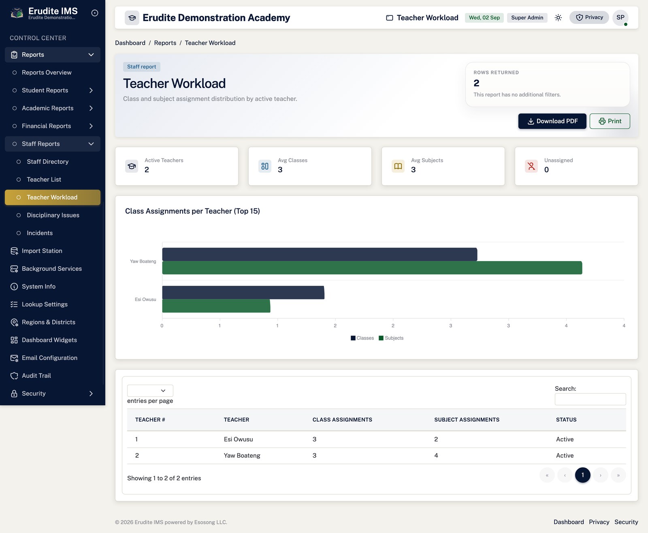Click Dashboard breadcrumb link
The image size is (648, 533).
pyautogui.click(x=130, y=43)
